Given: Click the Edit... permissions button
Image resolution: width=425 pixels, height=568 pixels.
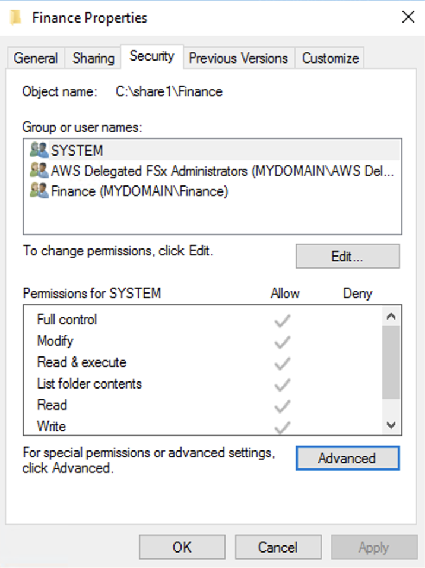Looking at the screenshot, I should pyautogui.click(x=347, y=256).
